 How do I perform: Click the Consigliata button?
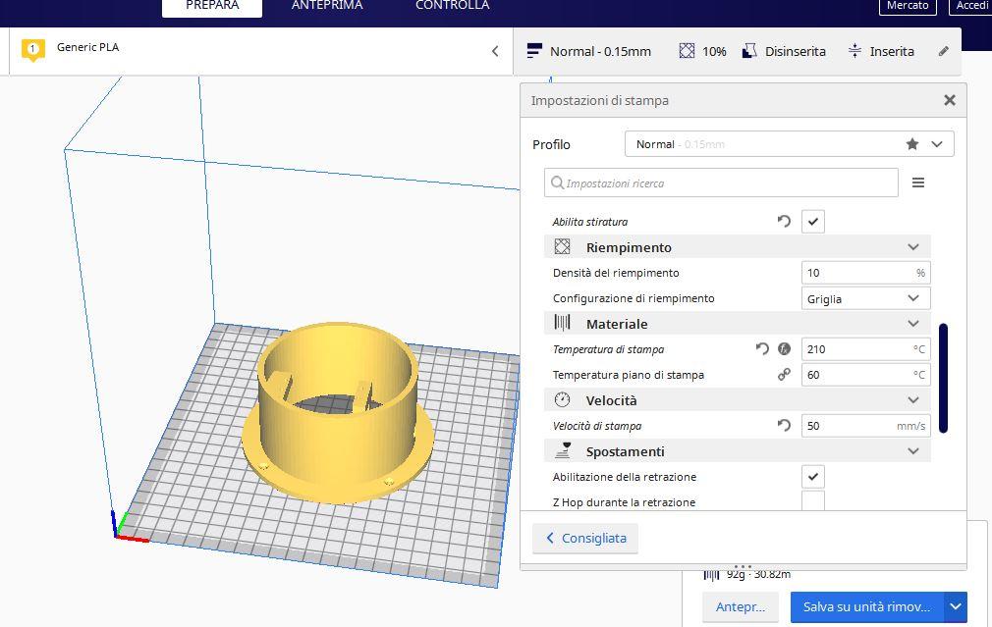[586, 538]
